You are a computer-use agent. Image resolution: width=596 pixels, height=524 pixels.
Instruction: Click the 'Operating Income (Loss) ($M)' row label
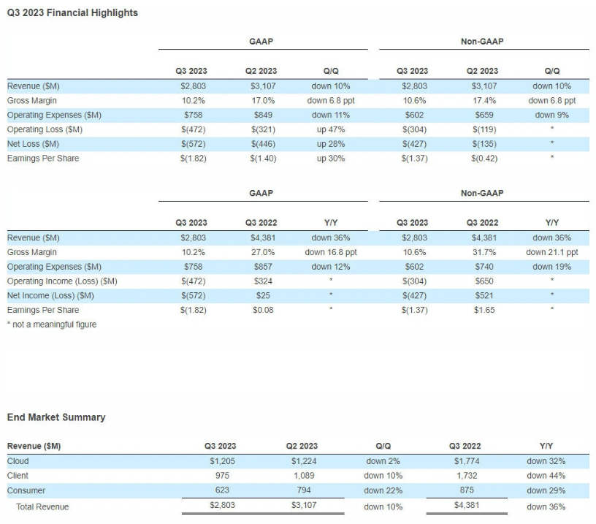[62, 281]
